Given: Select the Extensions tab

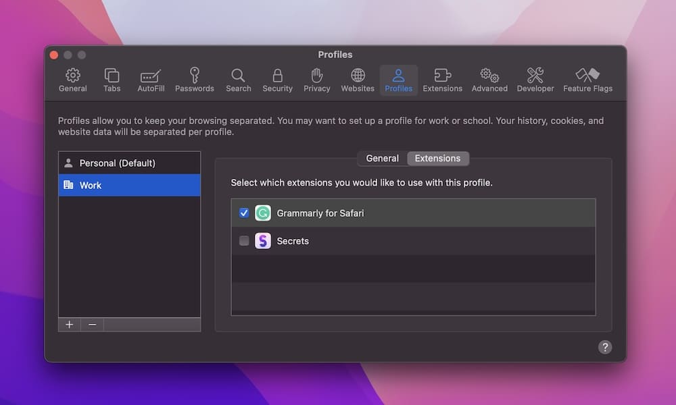Looking at the screenshot, I should [438, 158].
